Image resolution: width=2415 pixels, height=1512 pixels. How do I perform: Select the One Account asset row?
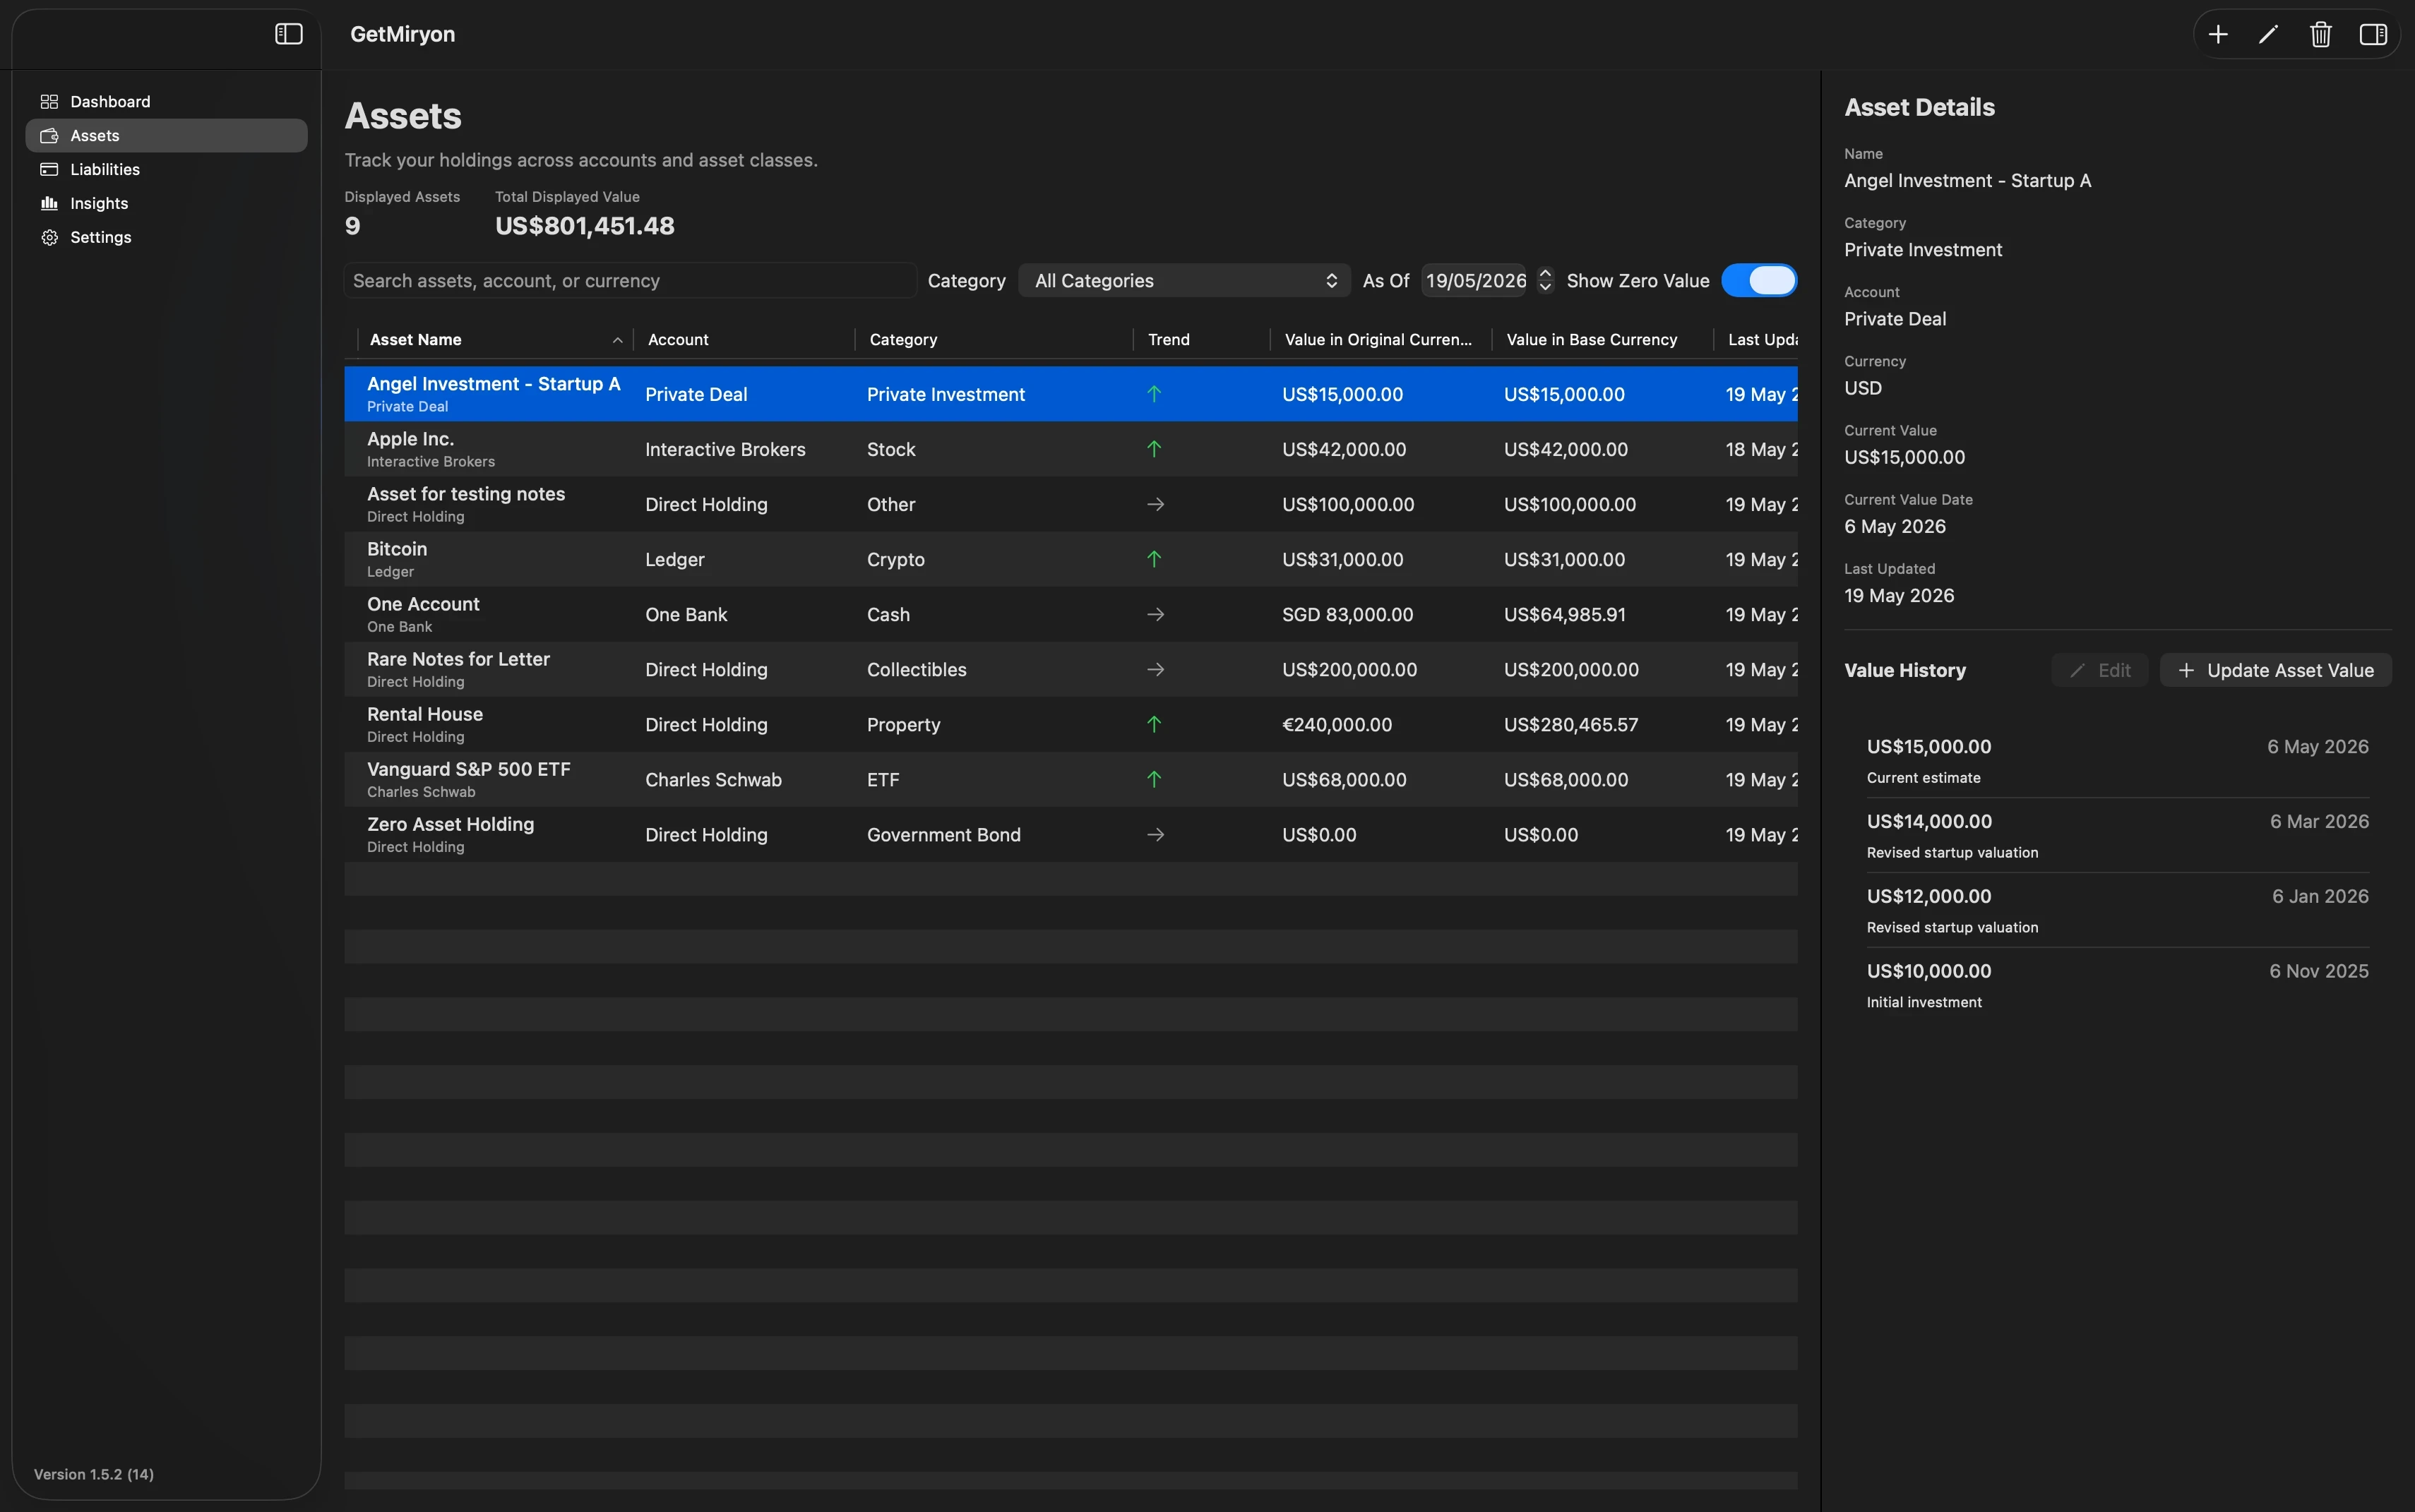click(x=1071, y=614)
